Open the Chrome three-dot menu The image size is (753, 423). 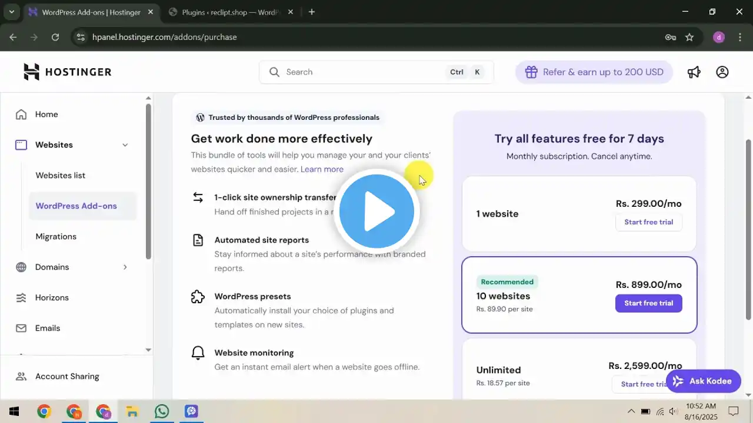739,37
